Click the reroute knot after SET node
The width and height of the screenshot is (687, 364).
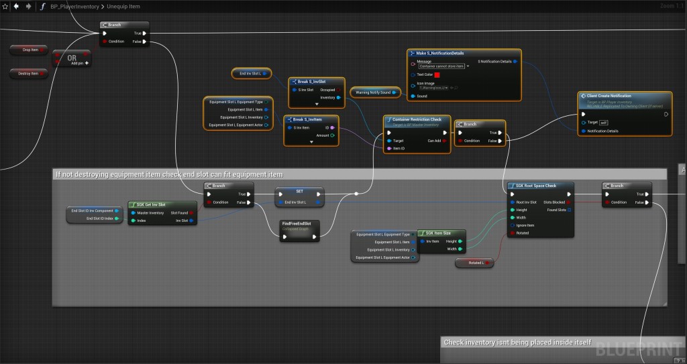point(356,194)
